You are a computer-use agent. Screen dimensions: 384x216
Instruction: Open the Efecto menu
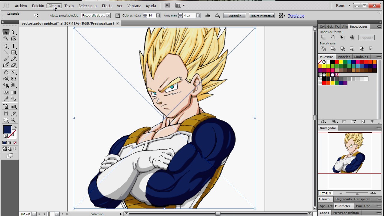coord(107,6)
